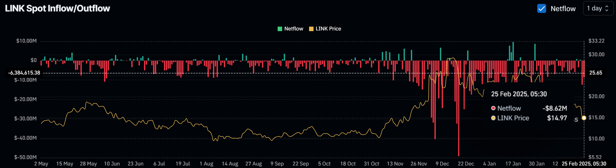This screenshot has height=168, width=616.
Task: Click the $10.00M left axis label
Action: 27,41
